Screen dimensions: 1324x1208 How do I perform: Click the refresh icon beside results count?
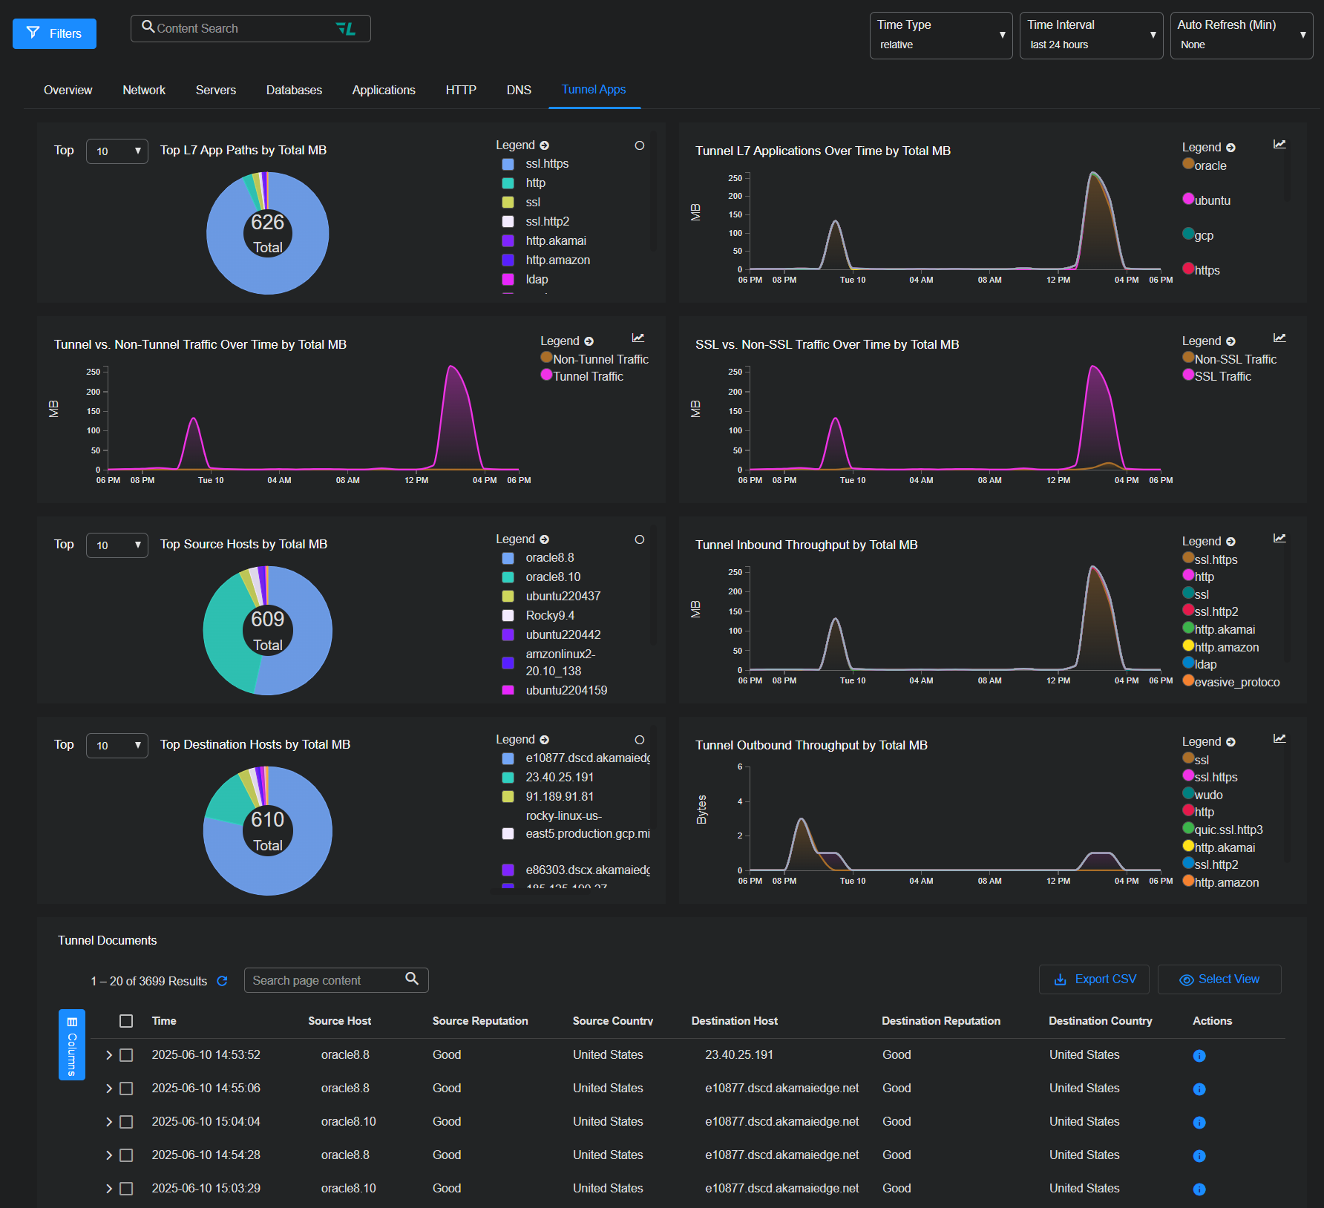tap(222, 981)
